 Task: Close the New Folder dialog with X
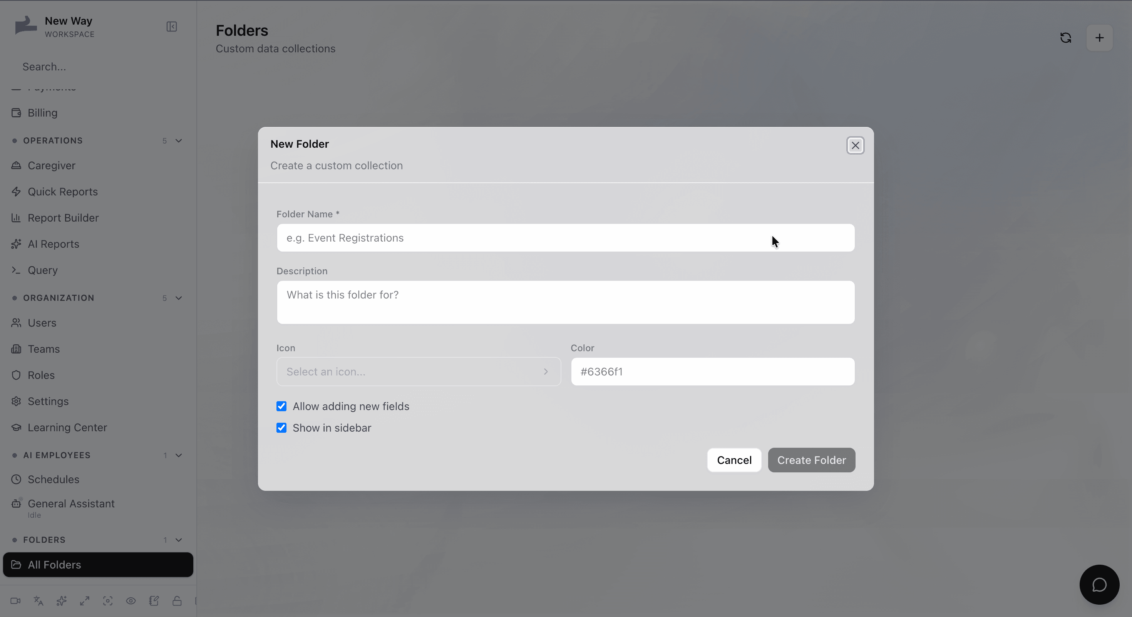tap(855, 145)
